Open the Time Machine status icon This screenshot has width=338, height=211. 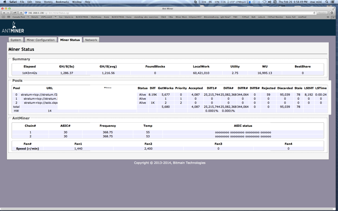[x=254, y=2]
